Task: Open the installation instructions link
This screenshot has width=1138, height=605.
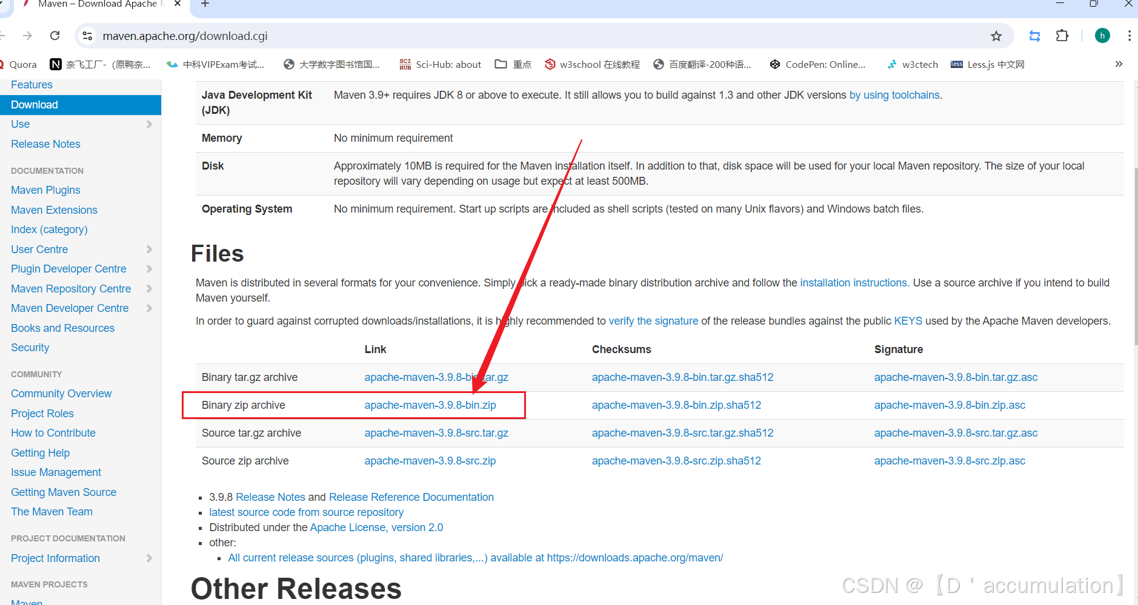Action: coord(853,283)
